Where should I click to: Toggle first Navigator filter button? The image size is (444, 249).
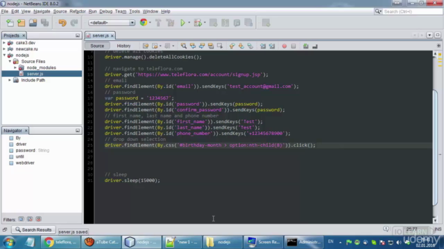click(21, 219)
